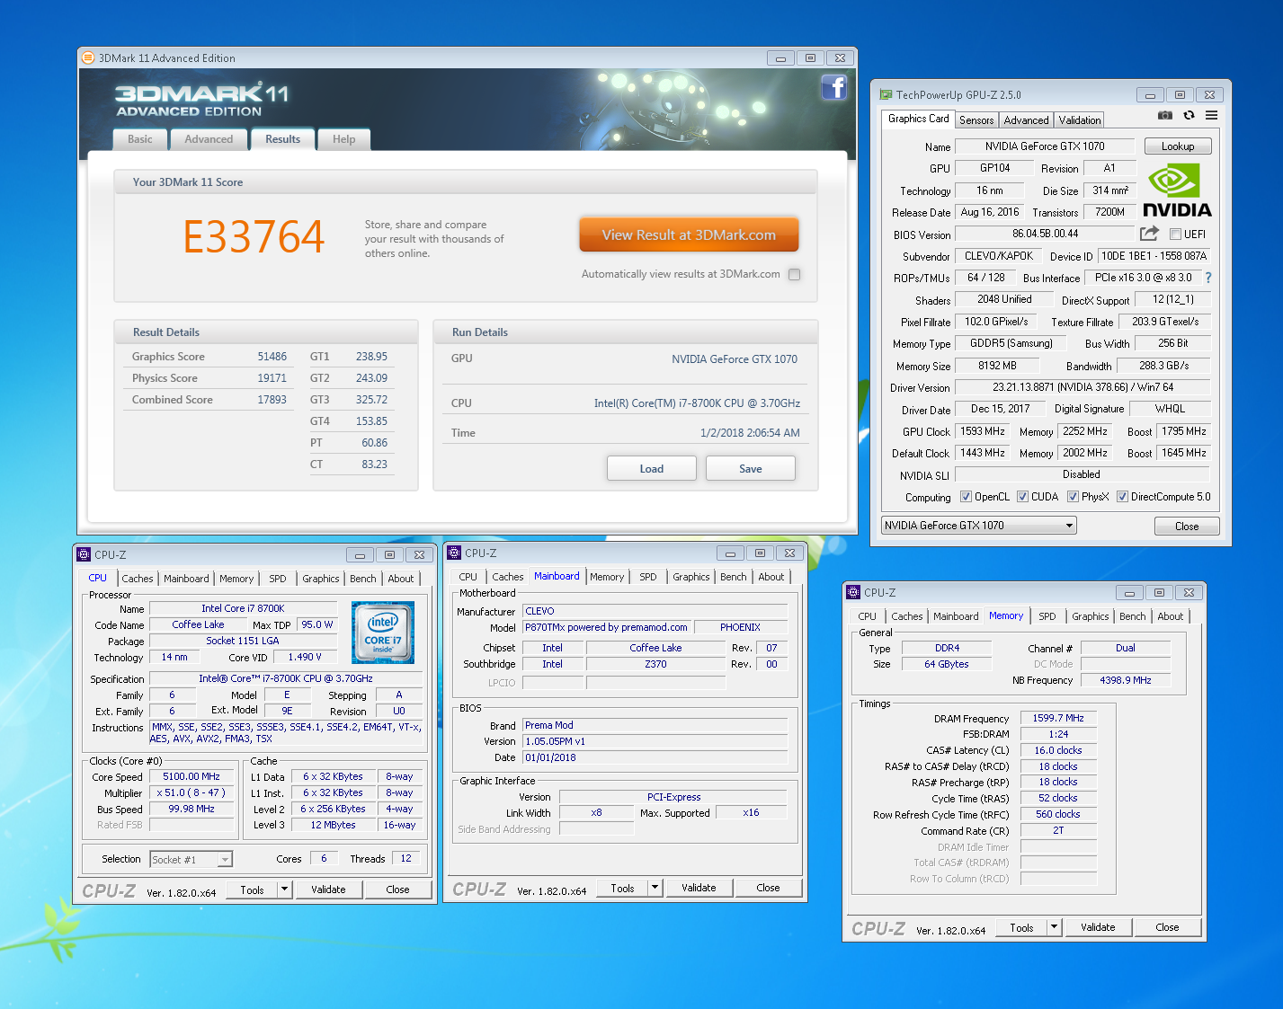Screen dimensions: 1283x1009
Task: Click the Graphics Score value 51486
Action: (x=272, y=357)
